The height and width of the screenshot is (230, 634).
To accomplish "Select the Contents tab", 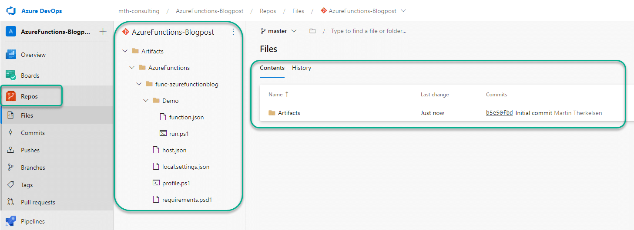I will click(272, 68).
